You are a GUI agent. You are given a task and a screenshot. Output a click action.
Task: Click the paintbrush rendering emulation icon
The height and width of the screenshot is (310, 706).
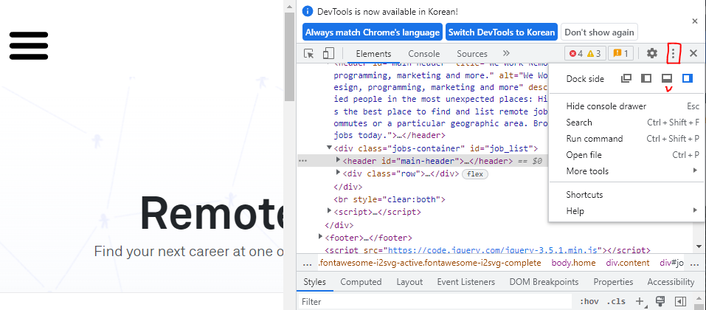(660, 301)
